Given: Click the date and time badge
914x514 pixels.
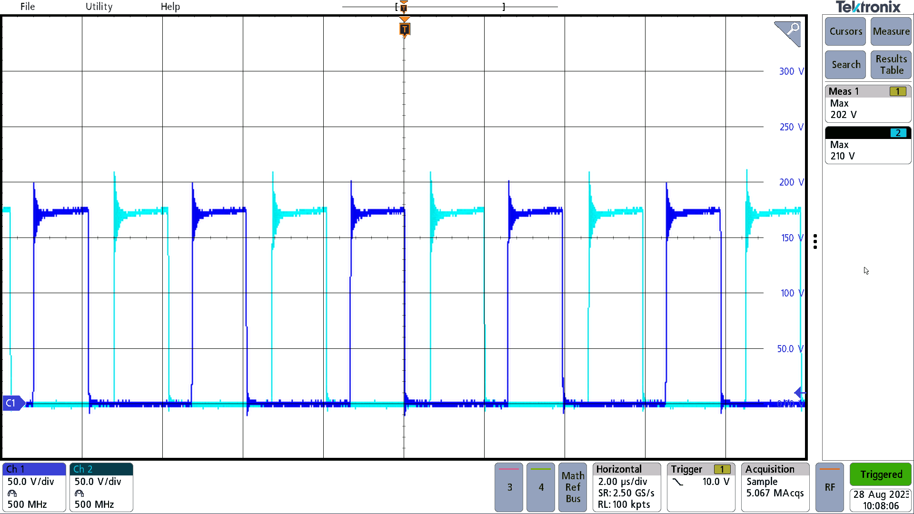Looking at the screenshot, I should 881,500.
